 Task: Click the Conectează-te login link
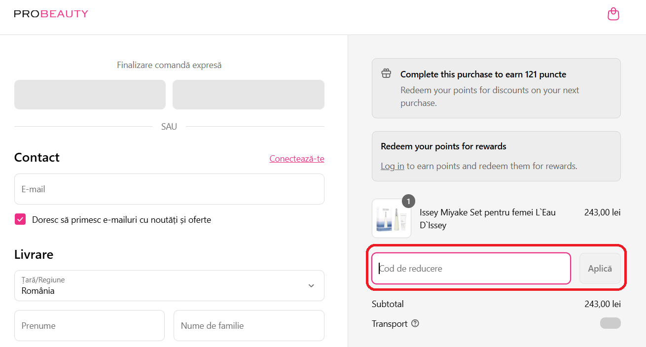(x=296, y=159)
